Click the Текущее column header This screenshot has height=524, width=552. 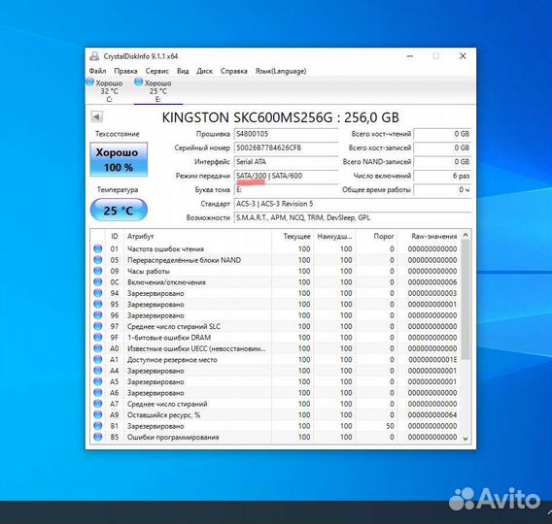point(293,236)
